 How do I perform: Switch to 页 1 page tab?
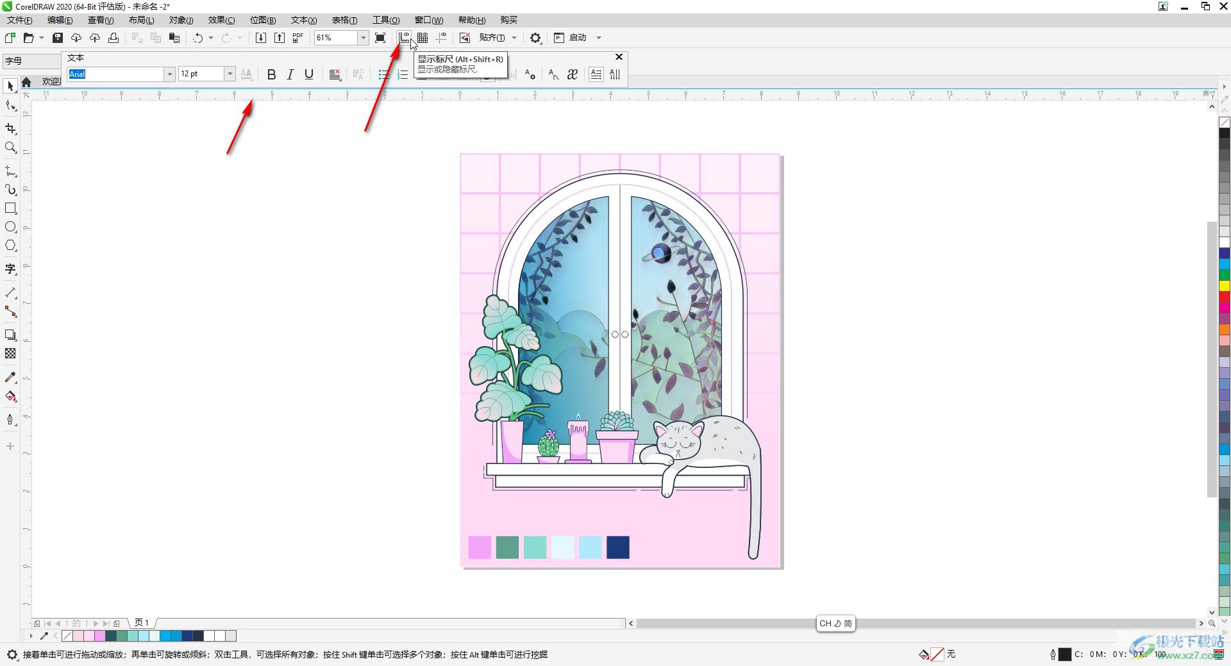[x=142, y=623]
